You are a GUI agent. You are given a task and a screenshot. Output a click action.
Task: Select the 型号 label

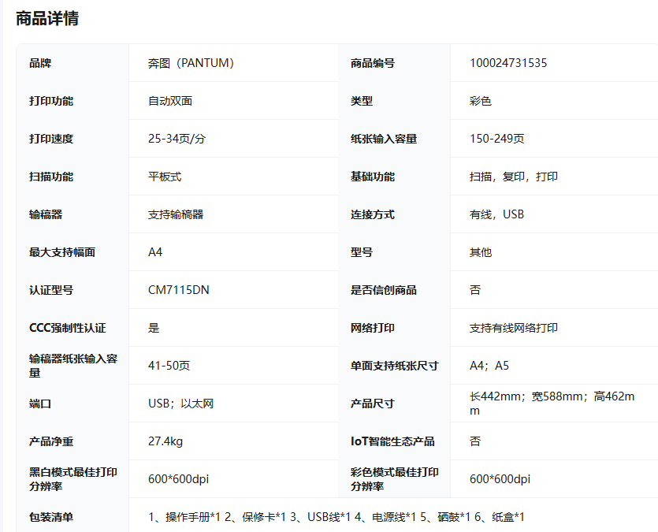(362, 251)
